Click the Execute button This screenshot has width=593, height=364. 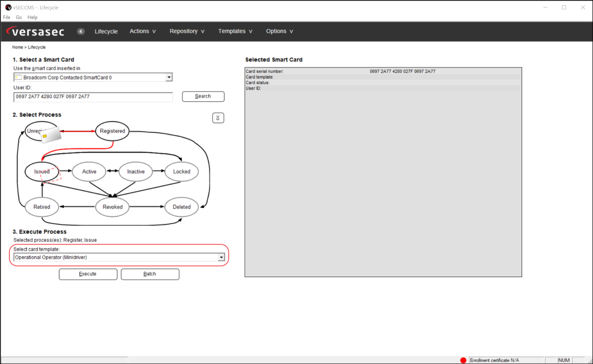point(87,274)
